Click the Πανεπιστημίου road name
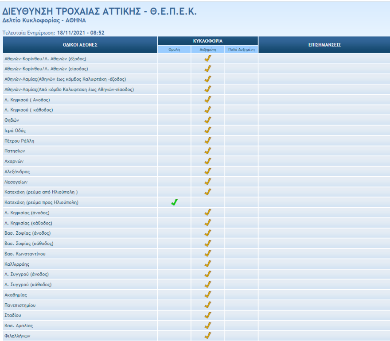390x341 pixels. [19, 305]
